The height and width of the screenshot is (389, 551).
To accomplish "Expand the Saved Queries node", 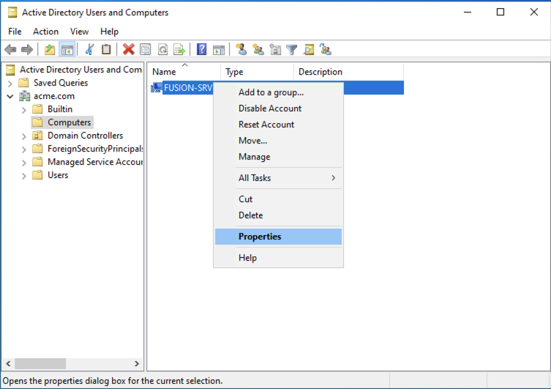I will (10, 84).
